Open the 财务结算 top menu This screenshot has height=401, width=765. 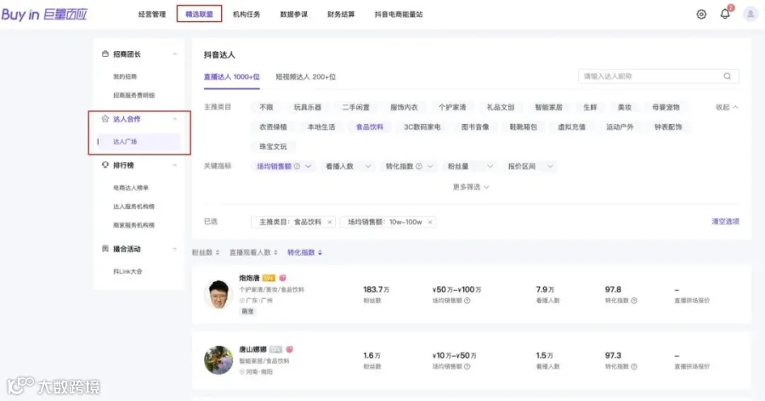coord(341,14)
